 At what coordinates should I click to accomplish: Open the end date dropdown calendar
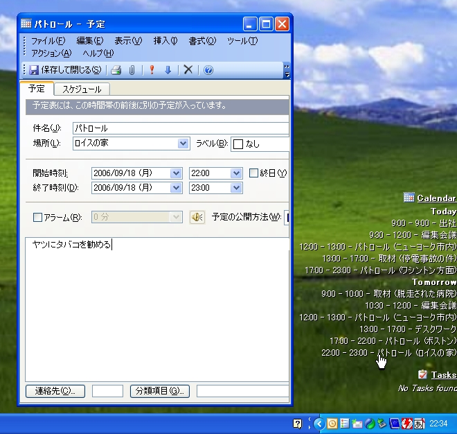(176, 188)
